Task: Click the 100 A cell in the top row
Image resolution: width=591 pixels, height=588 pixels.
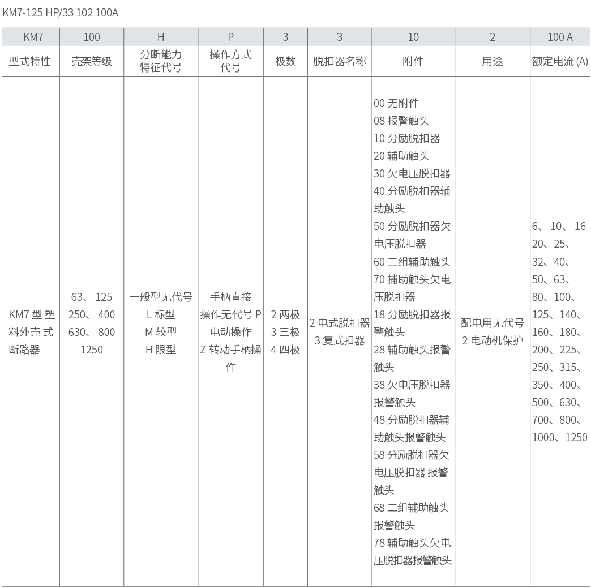Action: pos(560,37)
